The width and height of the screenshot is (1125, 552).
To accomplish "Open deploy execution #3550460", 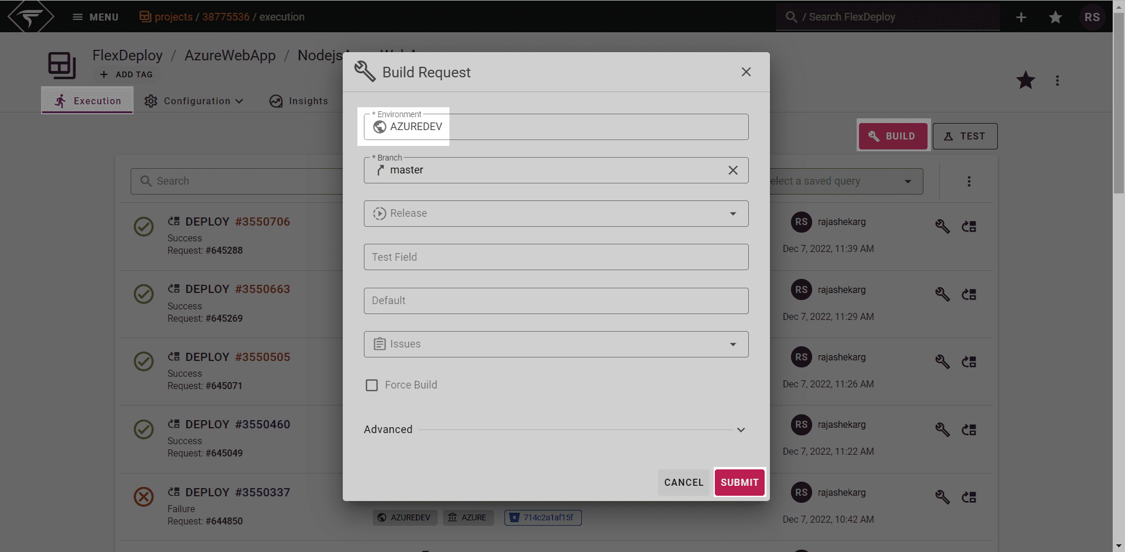I will tap(262, 424).
